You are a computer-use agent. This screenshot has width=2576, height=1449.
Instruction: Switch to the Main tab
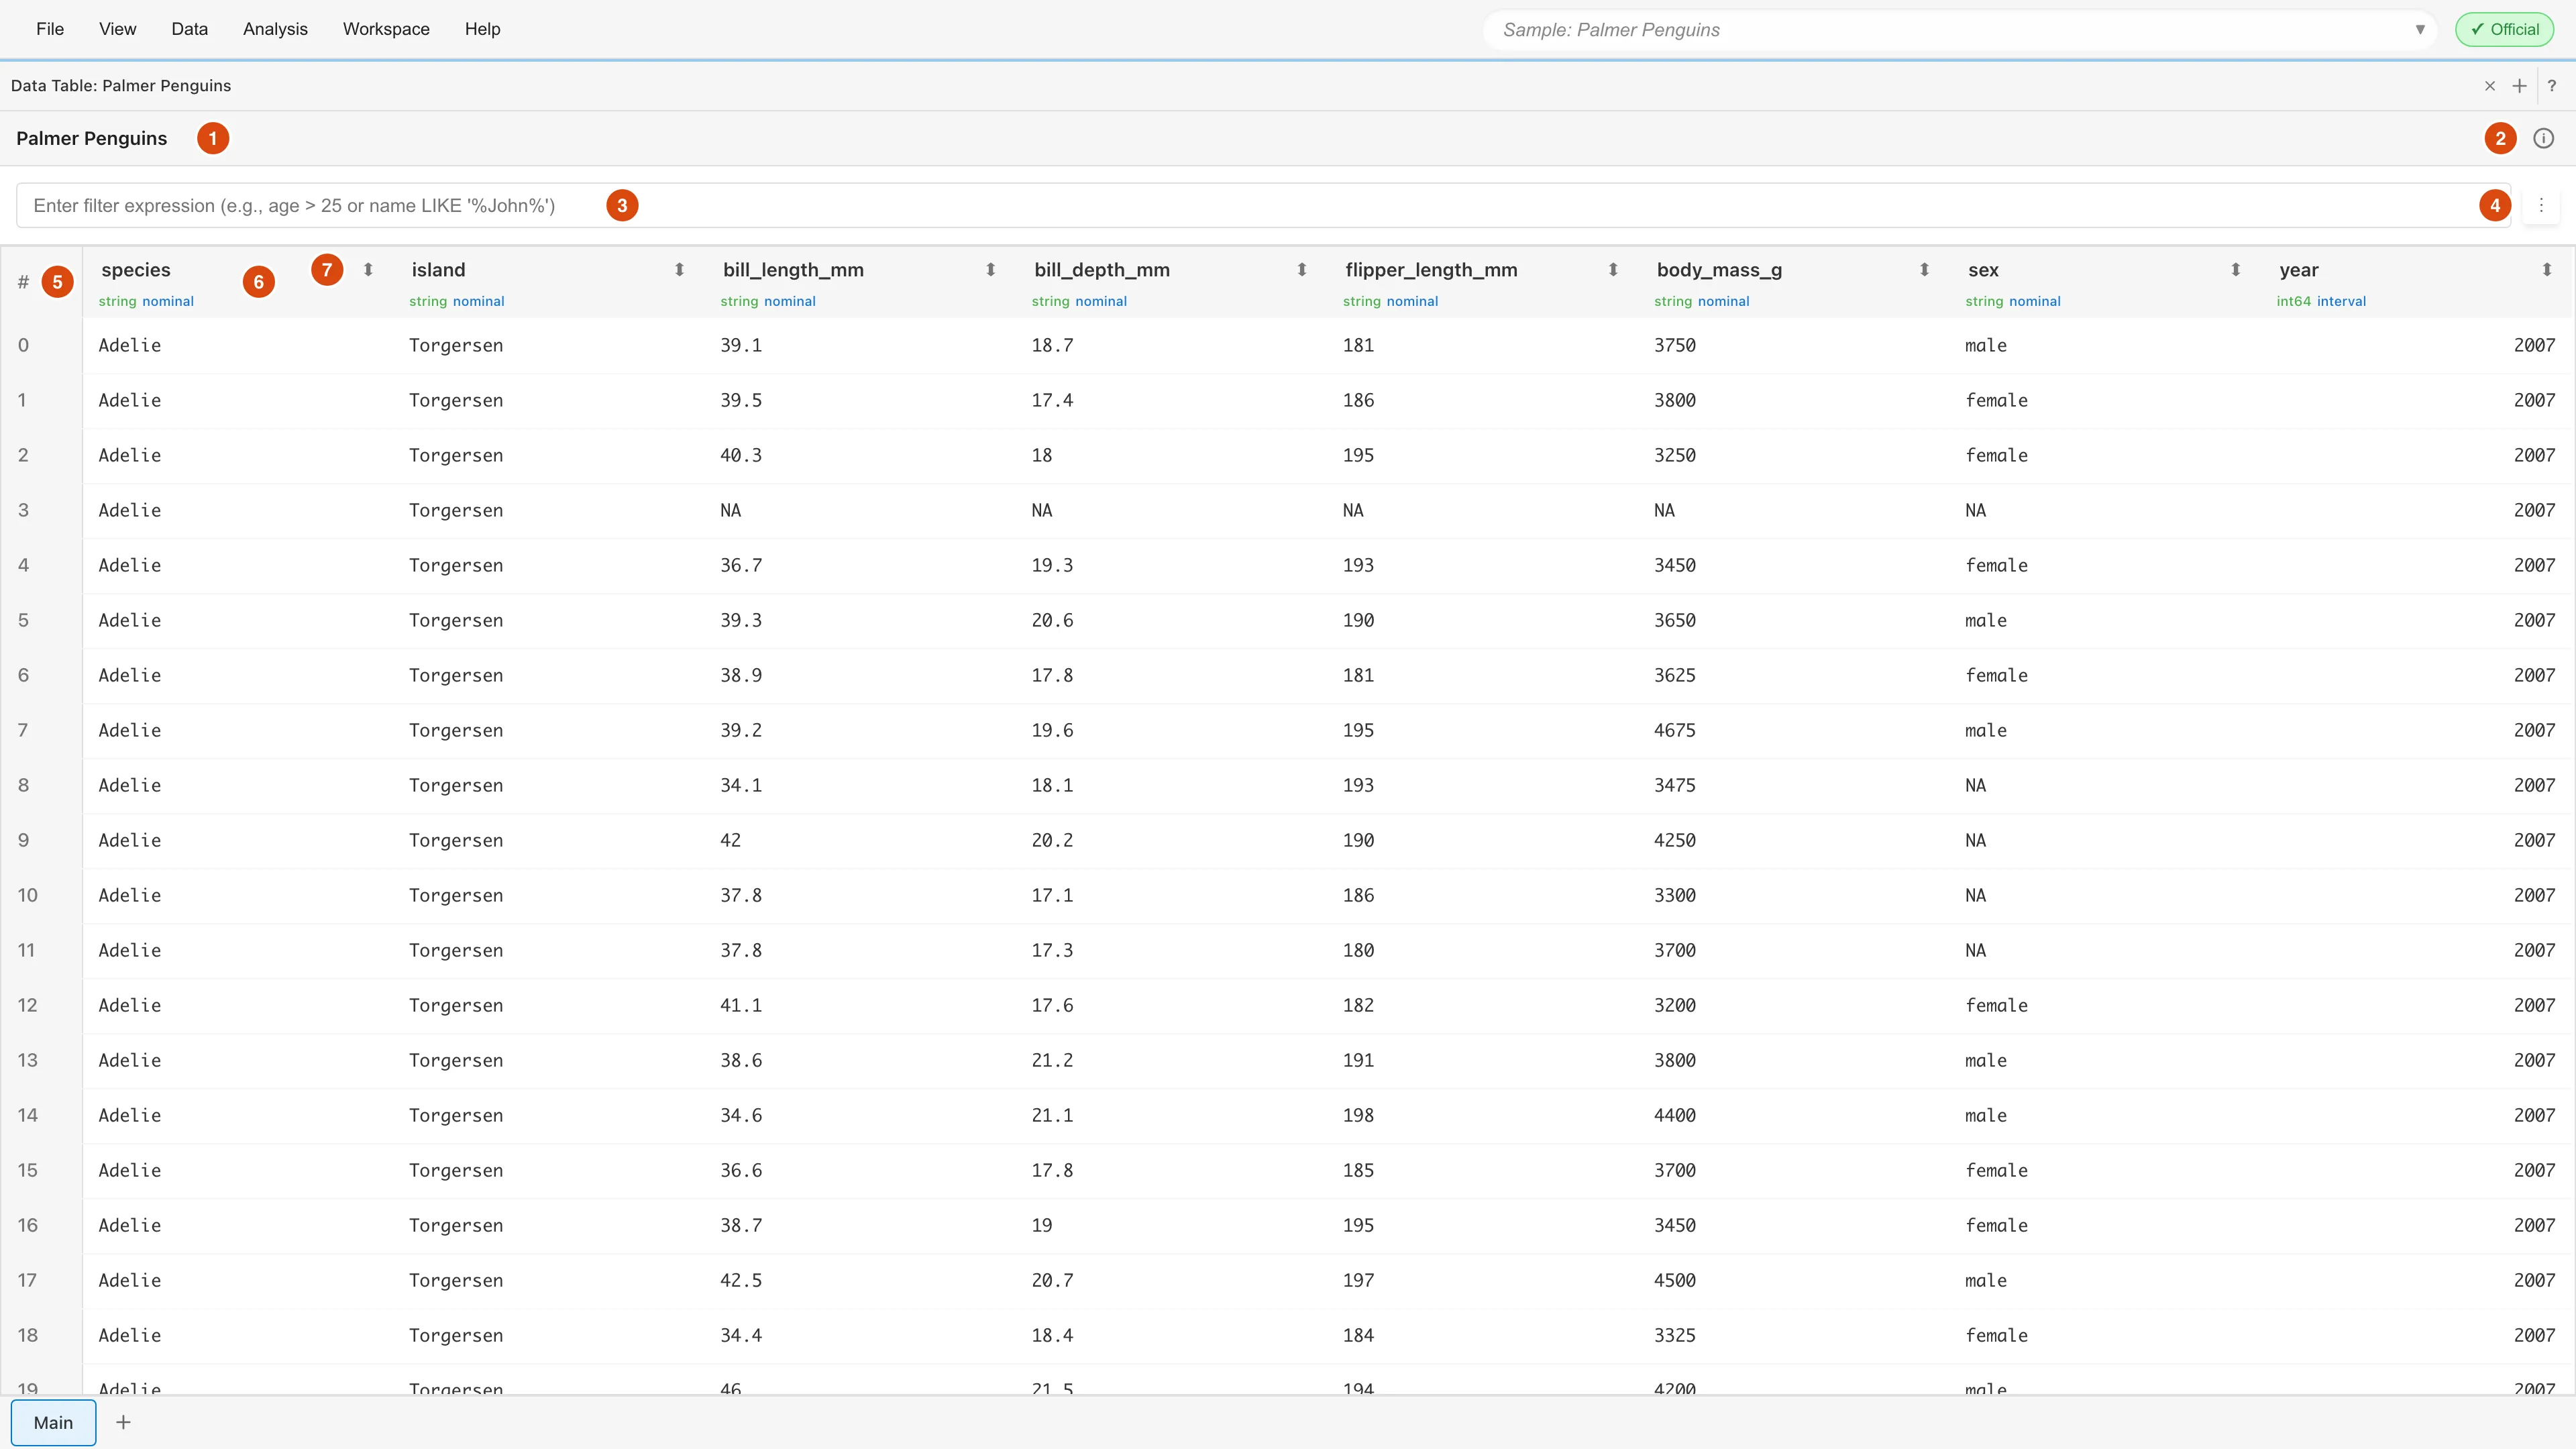click(54, 1422)
